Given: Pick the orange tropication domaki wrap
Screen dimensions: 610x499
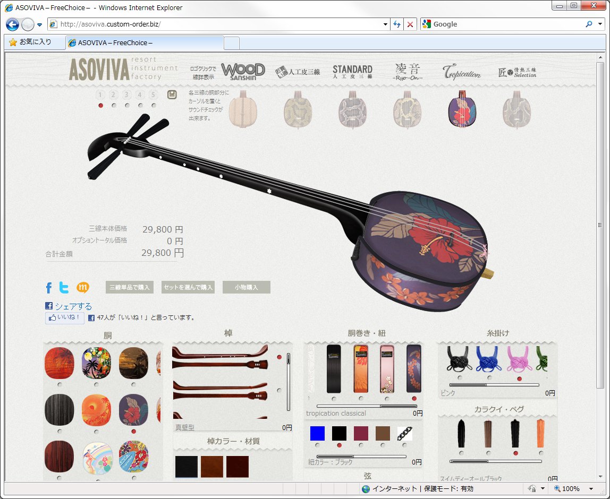Looking at the screenshot, I should (x=361, y=369).
